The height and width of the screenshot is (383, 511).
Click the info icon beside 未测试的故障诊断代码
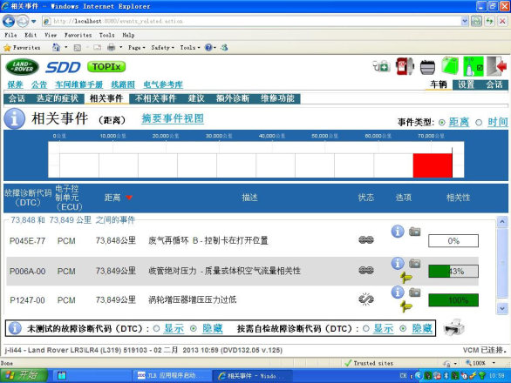click(15, 328)
